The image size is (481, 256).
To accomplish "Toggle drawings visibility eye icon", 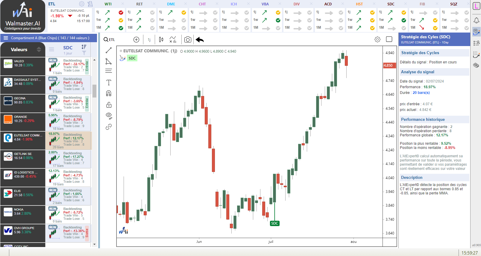I will tap(109, 115).
